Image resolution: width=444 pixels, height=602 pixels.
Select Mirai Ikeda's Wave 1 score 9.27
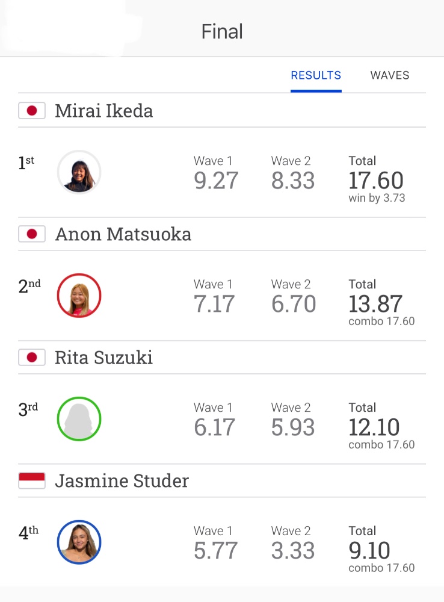tap(216, 181)
